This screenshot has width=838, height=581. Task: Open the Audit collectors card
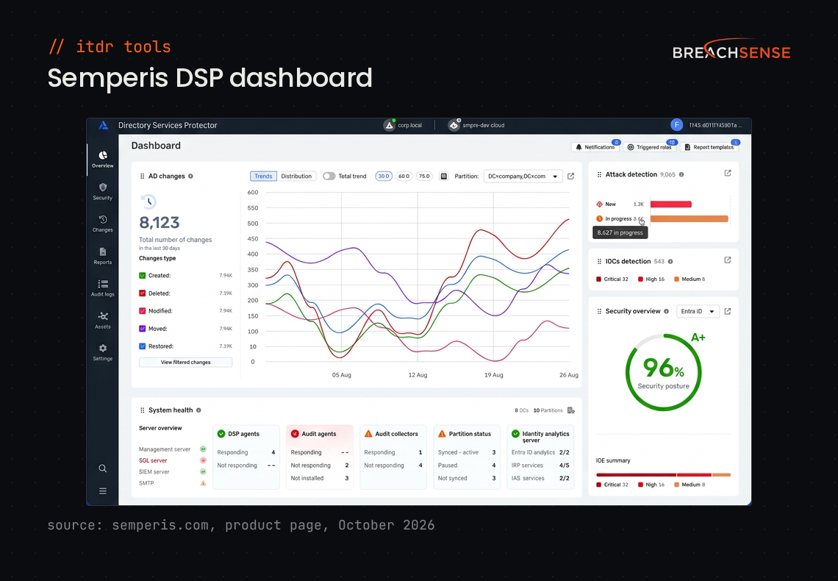coord(393,457)
